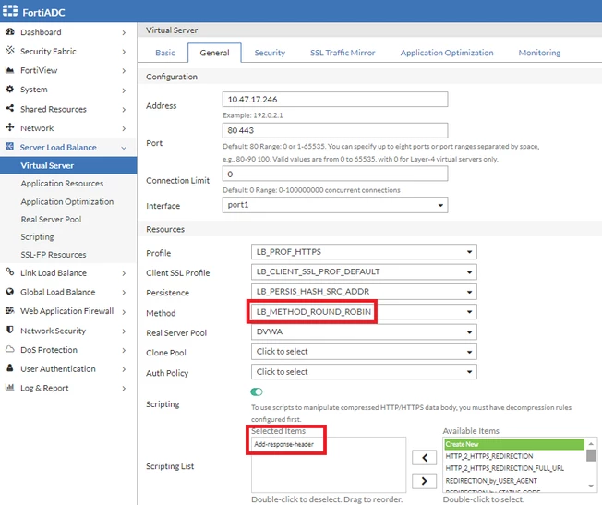Image resolution: width=602 pixels, height=505 pixels.
Task: Click the System gear icon
Action: tap(10, 89)
